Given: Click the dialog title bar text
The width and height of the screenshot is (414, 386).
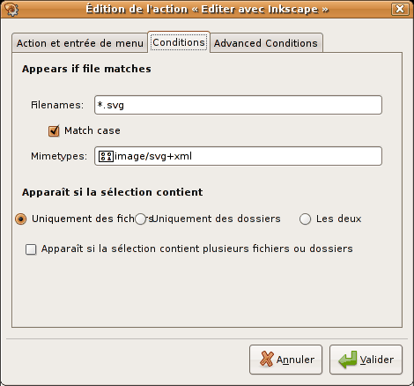Looking at the screenshot, I should coord(207,9).
